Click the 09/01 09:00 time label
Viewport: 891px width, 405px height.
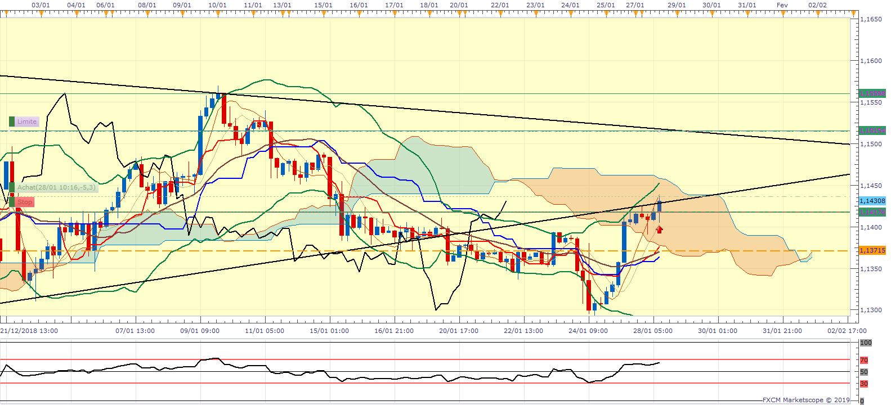[x=200, y=331]
